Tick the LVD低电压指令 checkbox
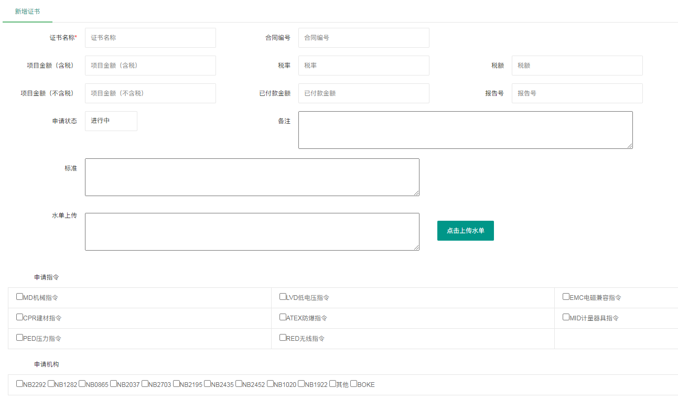 point(283,297)
